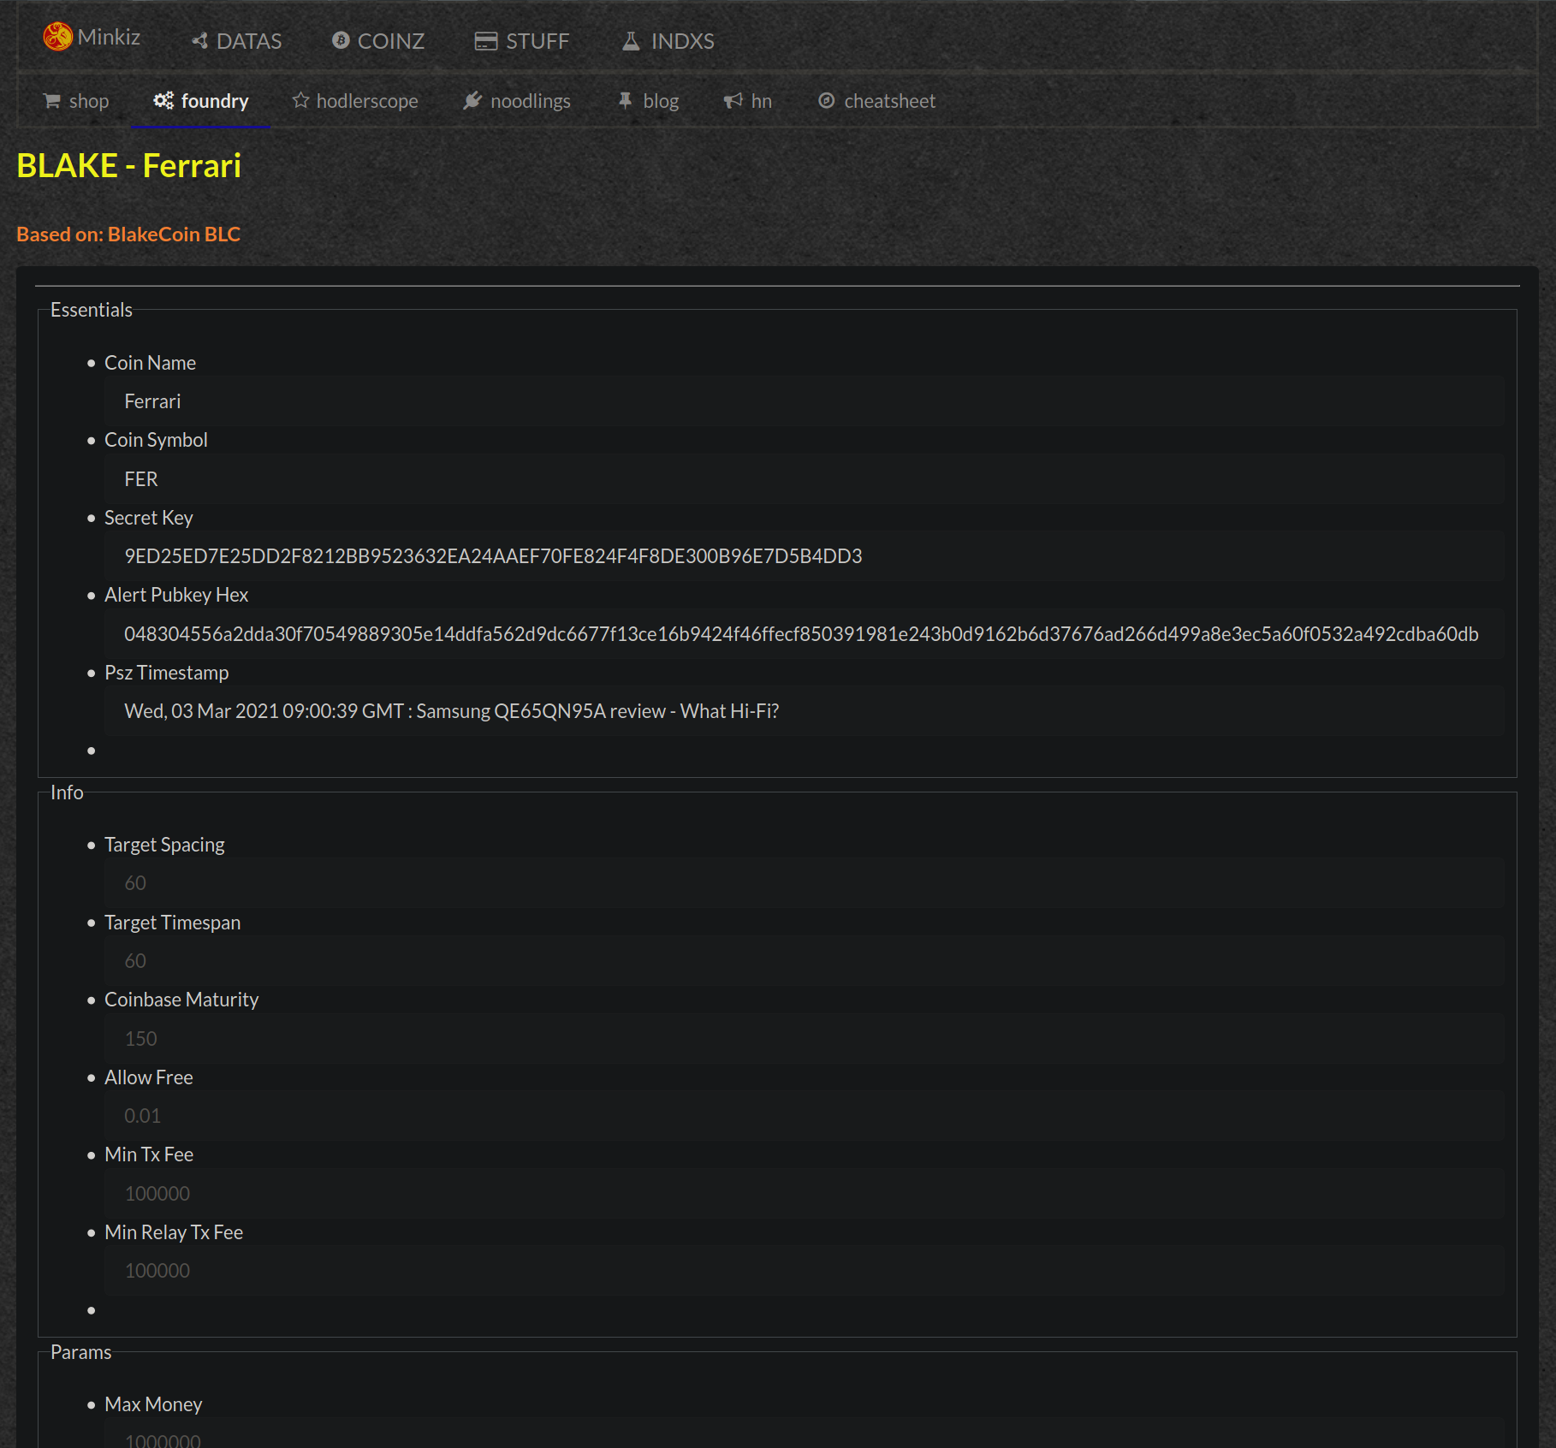Click the 'Min Tx Fee' label
1556x1448 pixels.
click(149, 1154)
